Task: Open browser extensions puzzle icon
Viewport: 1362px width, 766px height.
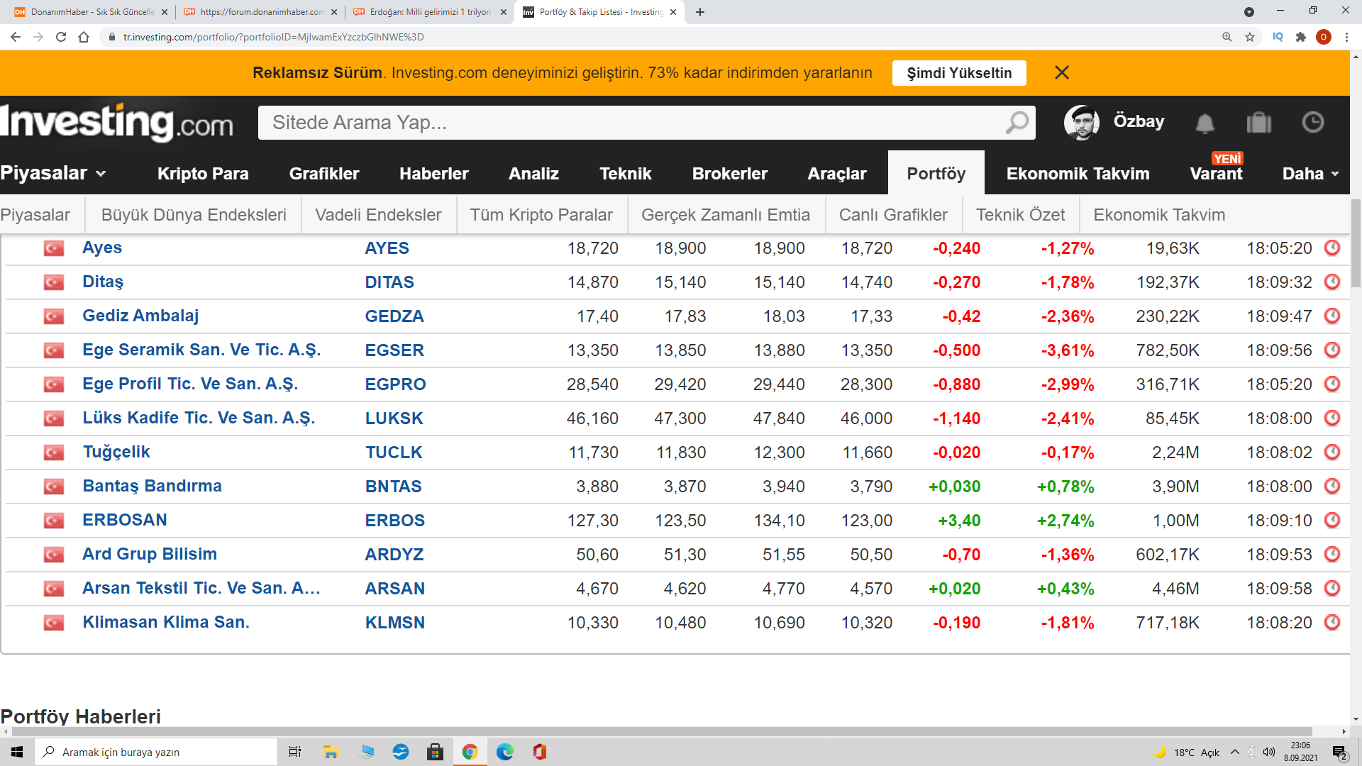Action: pos(1301,37)
